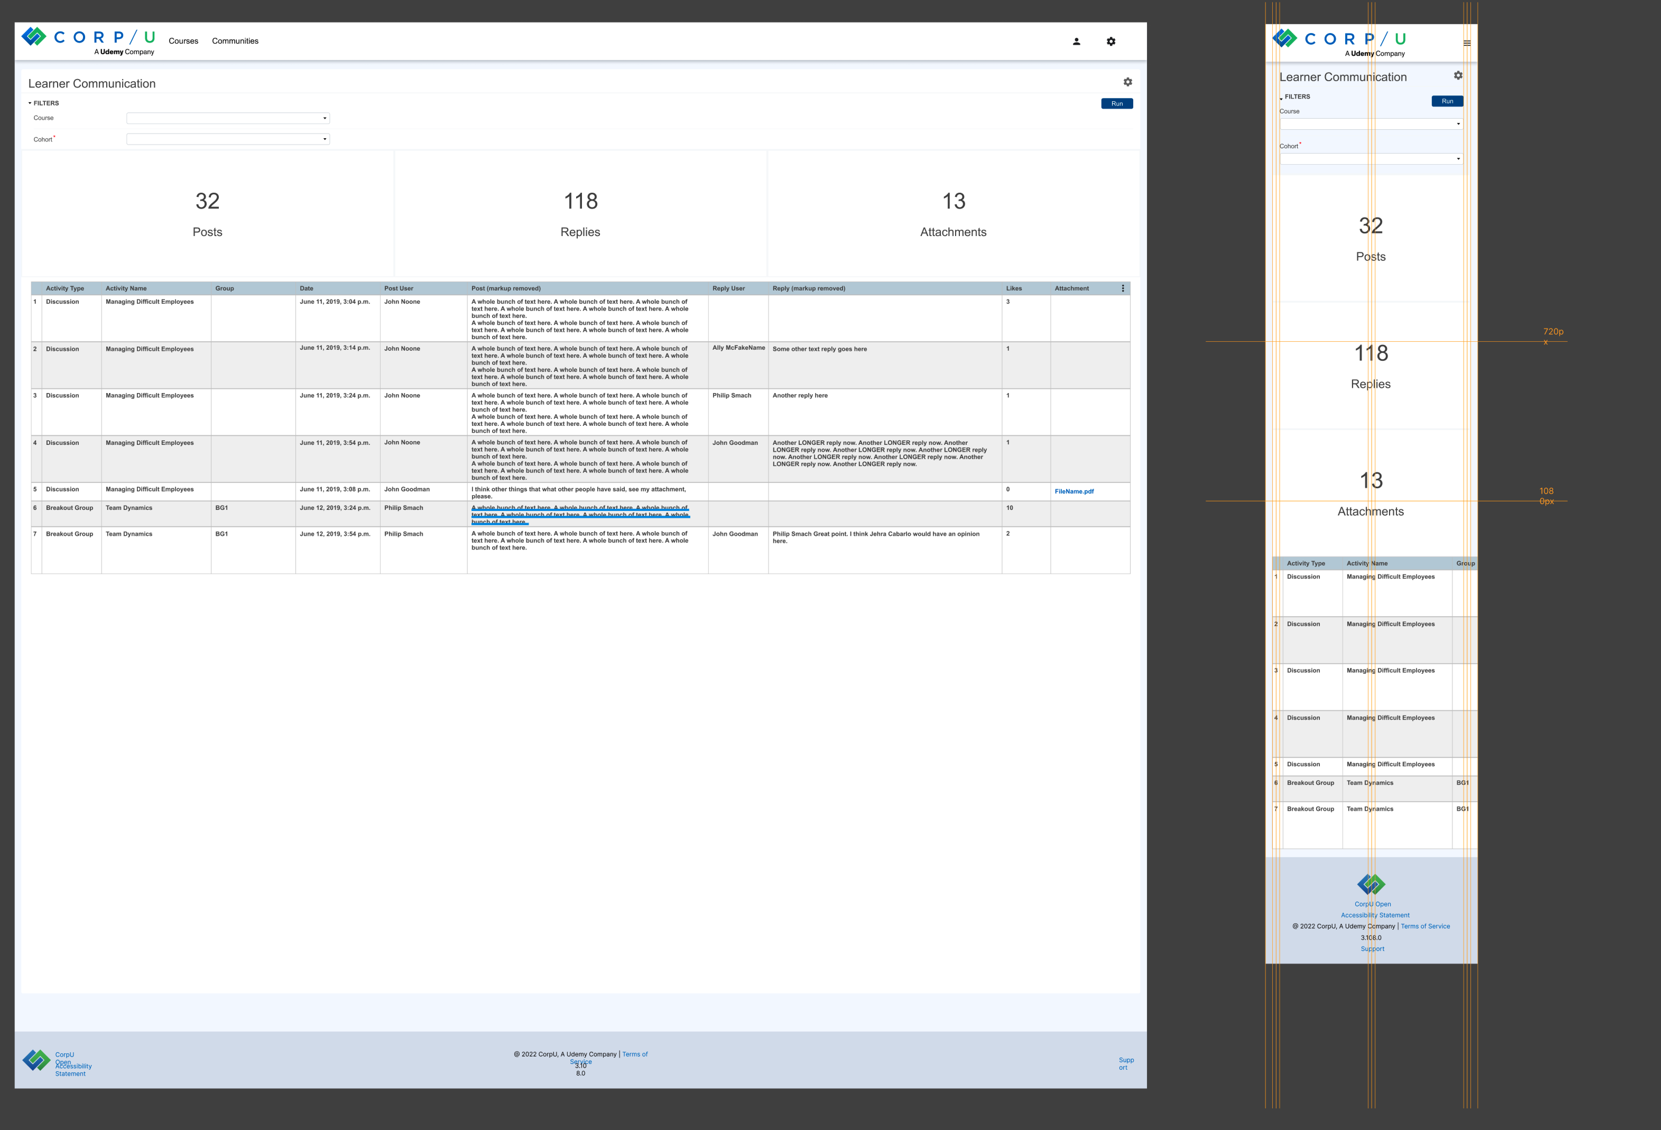The height and width of the screenshot is (1130, 1661).
Task: Open Terms of Service link in mobile footer
Action: coord(1425,926)
